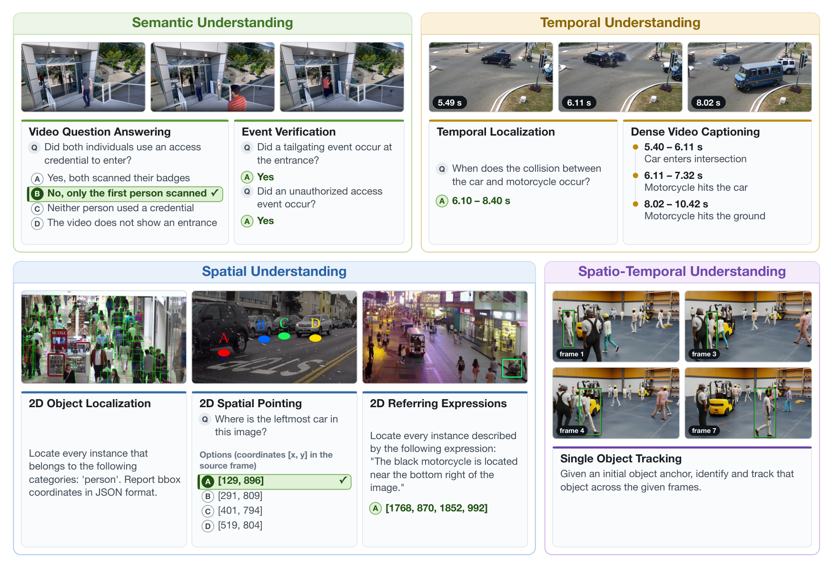Choose option A 'Yes, both scanned their badges'

(110, 178)
